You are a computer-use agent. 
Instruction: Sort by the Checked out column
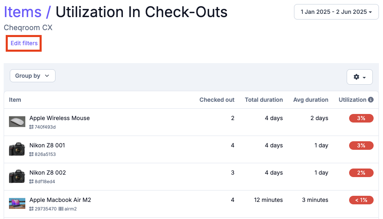[217, 100]
